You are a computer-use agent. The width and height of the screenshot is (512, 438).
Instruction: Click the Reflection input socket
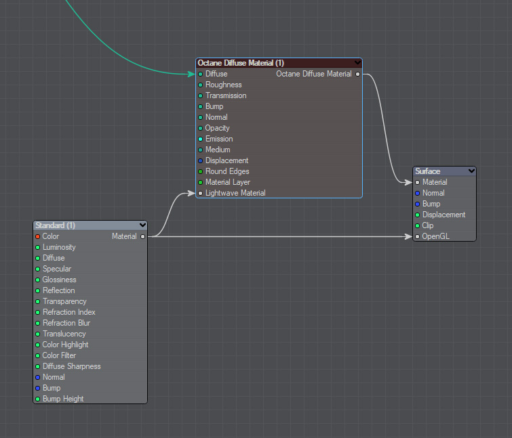(37, 290)
